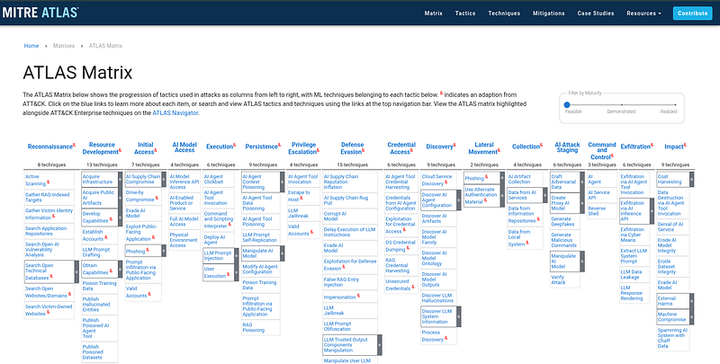Open the Credential Access tactic header
Screen dimensions: 720x364
[x=401, y=148]
